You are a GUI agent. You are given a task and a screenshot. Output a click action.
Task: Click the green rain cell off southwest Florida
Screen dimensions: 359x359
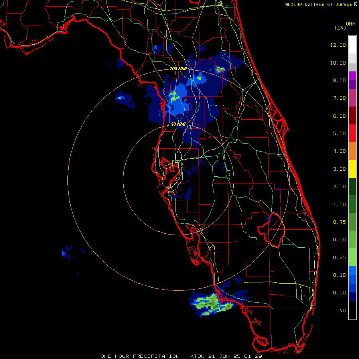coord(213,304)
